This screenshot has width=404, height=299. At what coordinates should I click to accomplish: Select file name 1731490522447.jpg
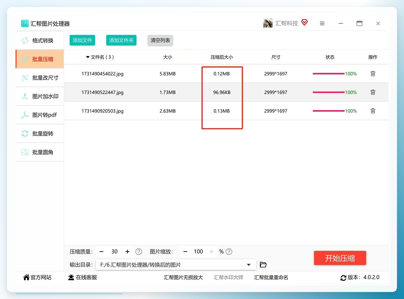click(x=102, y=92)
